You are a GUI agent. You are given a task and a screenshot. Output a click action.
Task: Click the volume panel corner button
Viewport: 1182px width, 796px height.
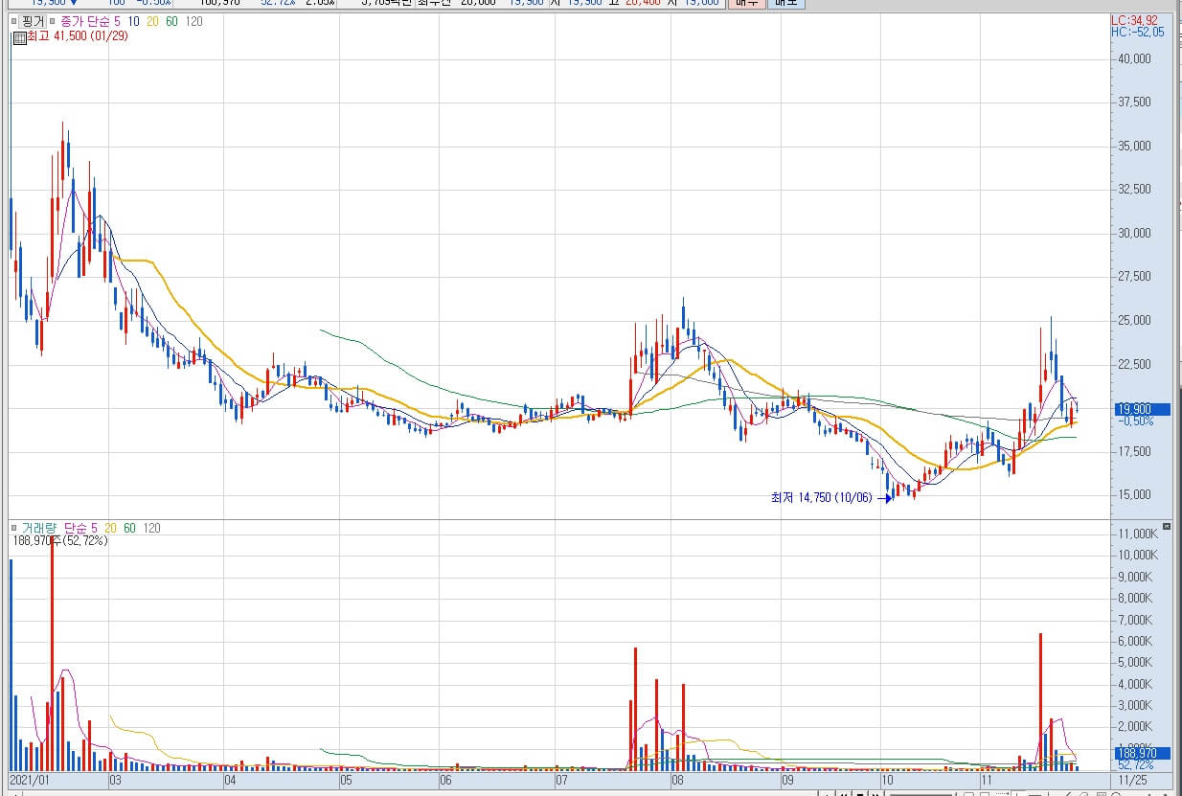(x=1166, y=527)
